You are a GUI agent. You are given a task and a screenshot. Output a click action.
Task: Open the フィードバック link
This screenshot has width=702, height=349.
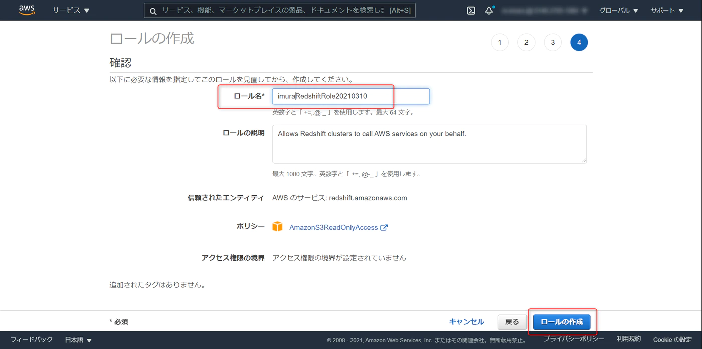(x=31, y=340)
